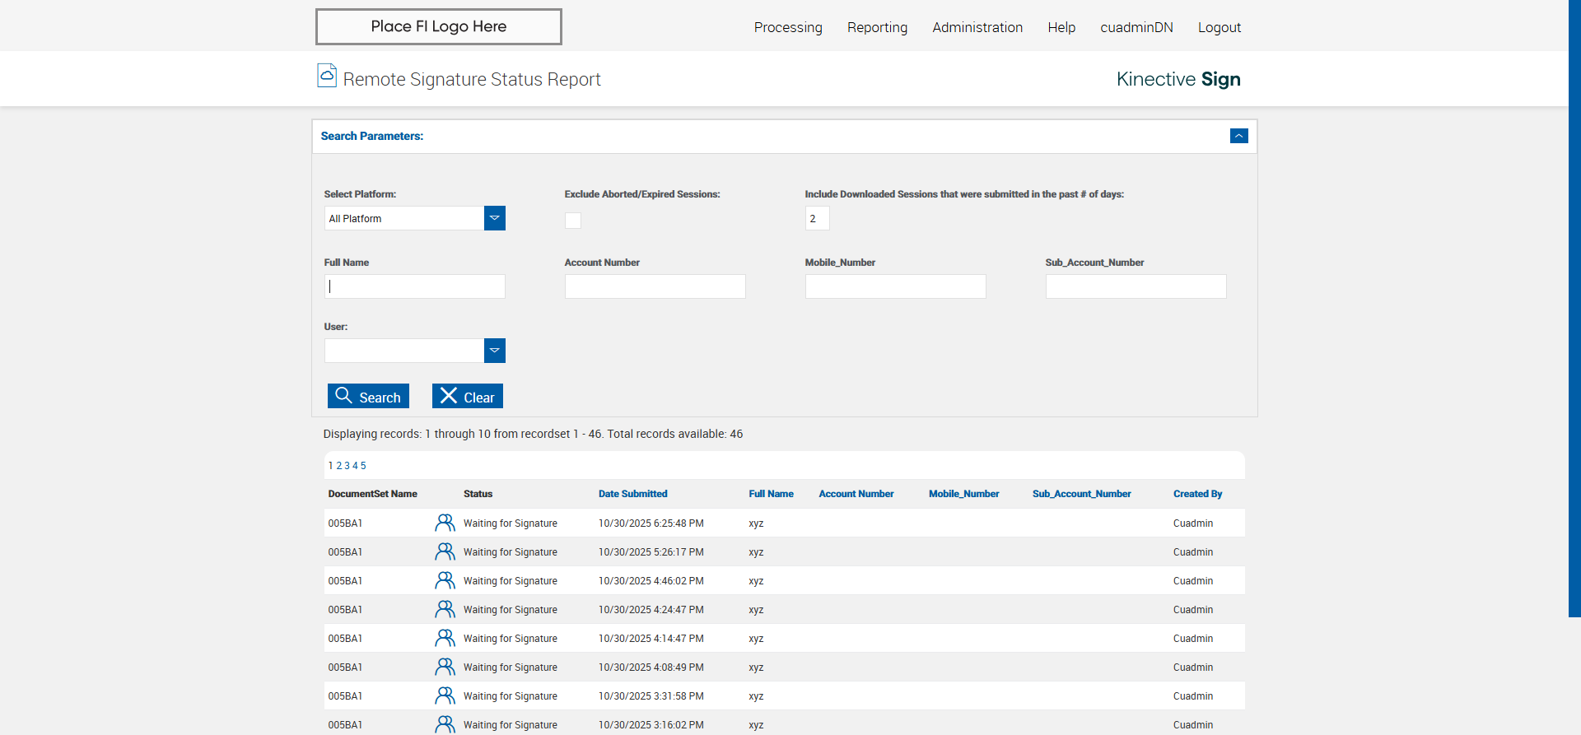Click signer icon for 3:31:58 PM record
The image size is (1581, 735).
point(445,695)
